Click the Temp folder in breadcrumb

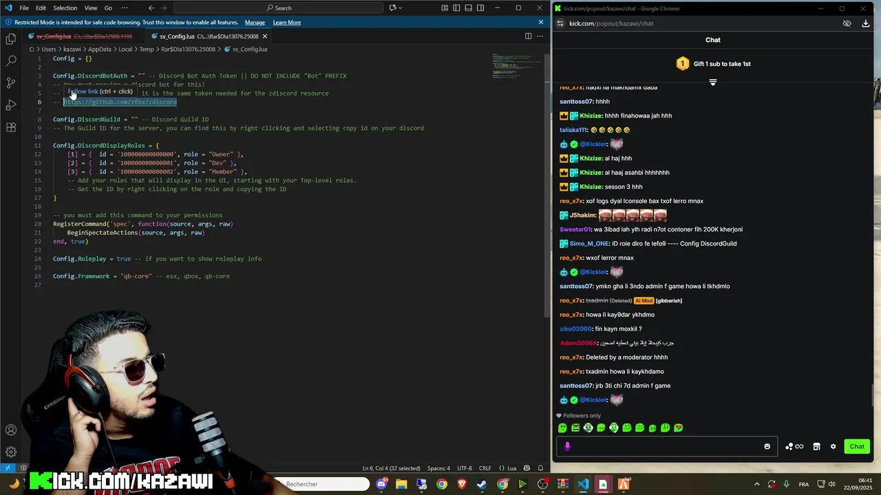(x=146, y=49)
